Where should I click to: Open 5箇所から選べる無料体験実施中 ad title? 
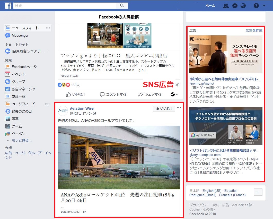pyautogui.click(x=225, y=79)
